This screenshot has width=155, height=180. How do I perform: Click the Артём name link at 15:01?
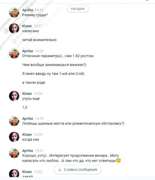(x=27, y=151)
